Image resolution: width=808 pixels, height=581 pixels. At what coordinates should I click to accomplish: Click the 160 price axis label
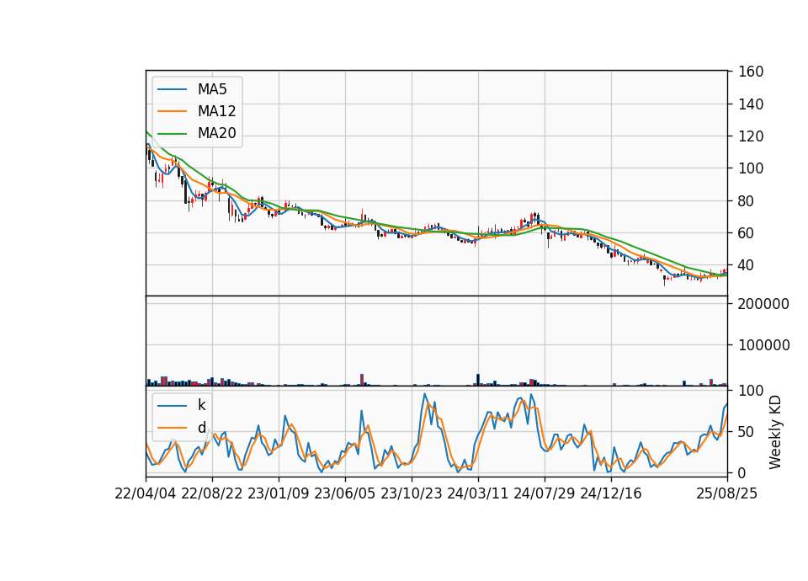751,72
